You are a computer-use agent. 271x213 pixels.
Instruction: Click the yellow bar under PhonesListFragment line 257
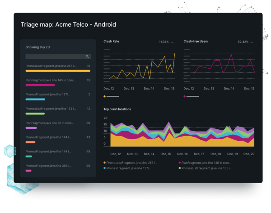pos(57,71)
